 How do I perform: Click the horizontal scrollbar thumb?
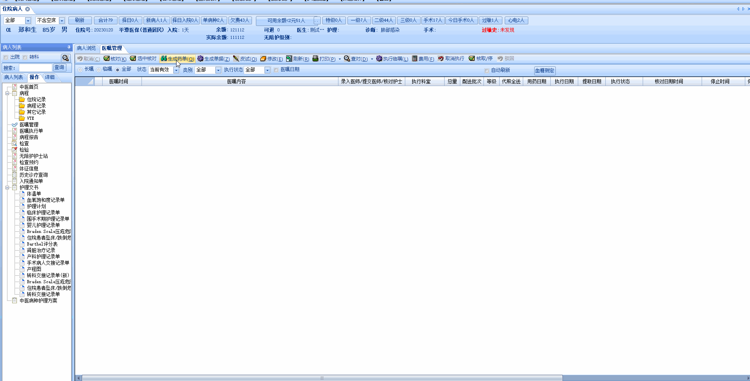322,378
